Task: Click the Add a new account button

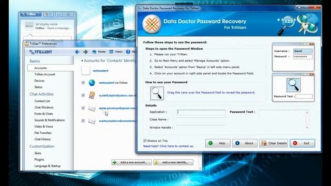Action: (x=131, y=162)
